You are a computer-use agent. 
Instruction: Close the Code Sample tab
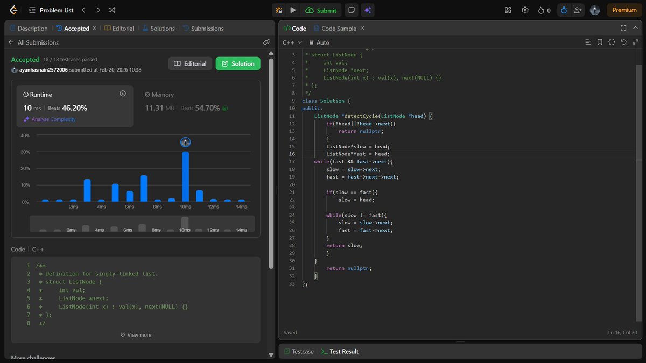[362, 29]
